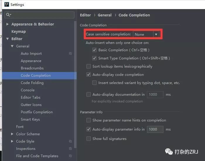Viewport: 205px width, 161px height.
Task: Toggle Basic Completion auto-insert checkbox
Action: pos(94,50)
